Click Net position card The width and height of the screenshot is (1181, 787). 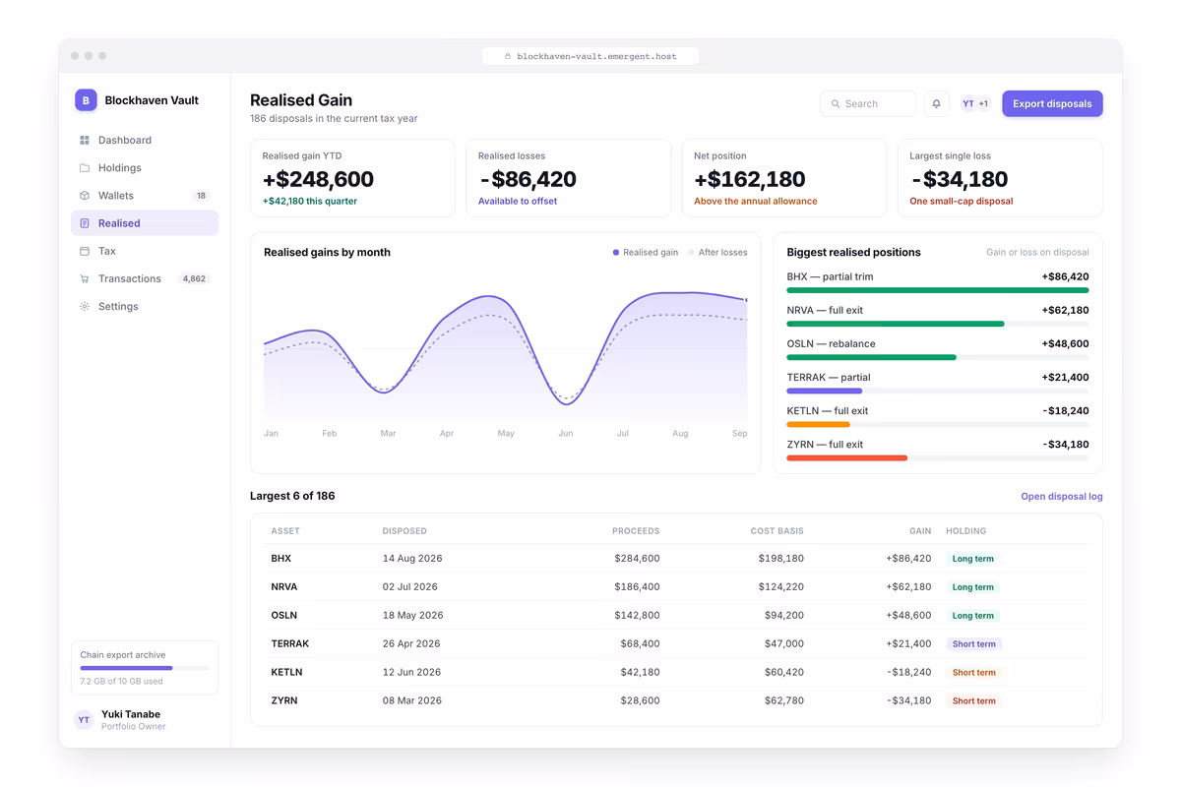pyautogui.click(x=783, y=178)
